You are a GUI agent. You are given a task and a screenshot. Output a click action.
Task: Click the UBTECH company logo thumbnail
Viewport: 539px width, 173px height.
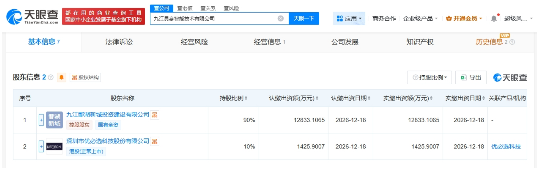click(x=54, y=146)
